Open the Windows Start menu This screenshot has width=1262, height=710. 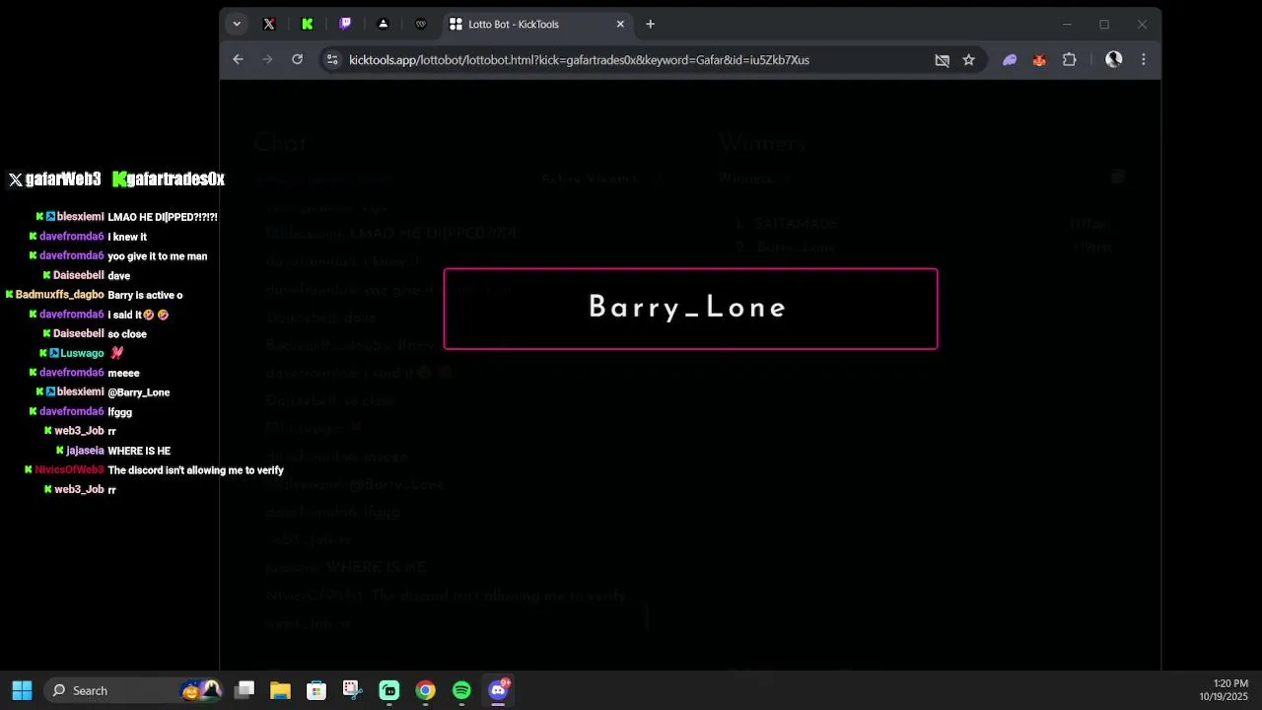click(22, 690)
